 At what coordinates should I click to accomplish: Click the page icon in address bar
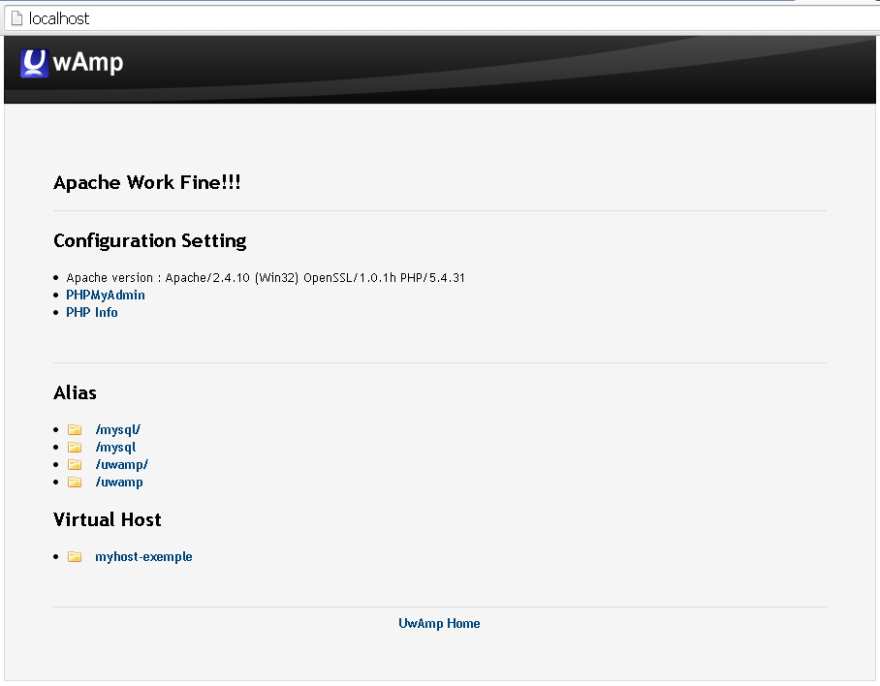coord(16,18)
